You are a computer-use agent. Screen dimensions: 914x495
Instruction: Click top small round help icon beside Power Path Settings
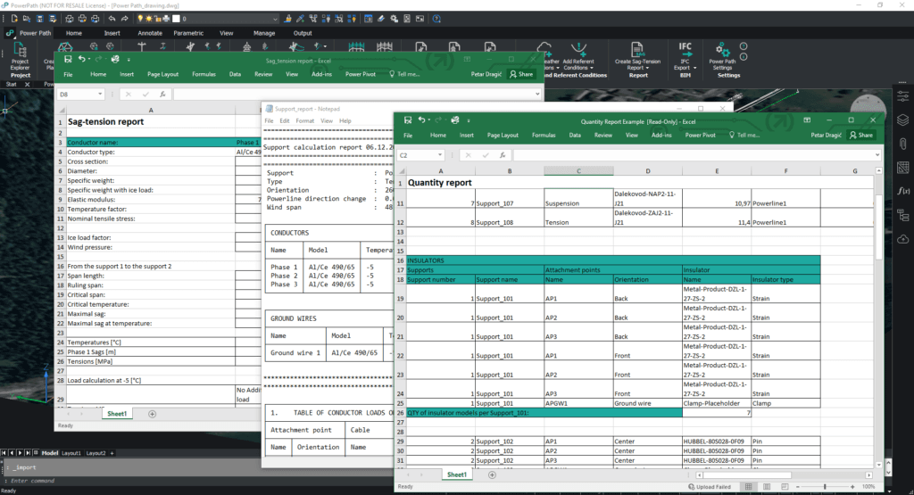(744, 46)
